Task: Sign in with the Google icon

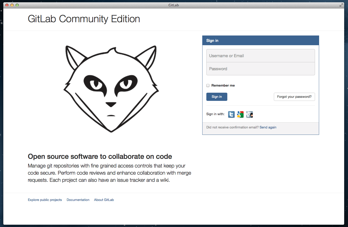Action: pyautogui.click(x=240, y=114)
